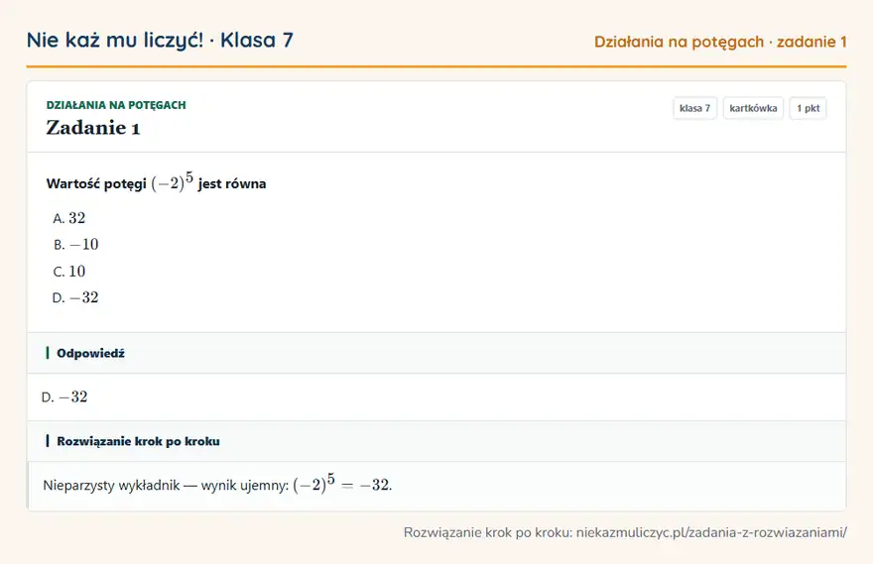Select answer option A. 32

click(69, 218)
